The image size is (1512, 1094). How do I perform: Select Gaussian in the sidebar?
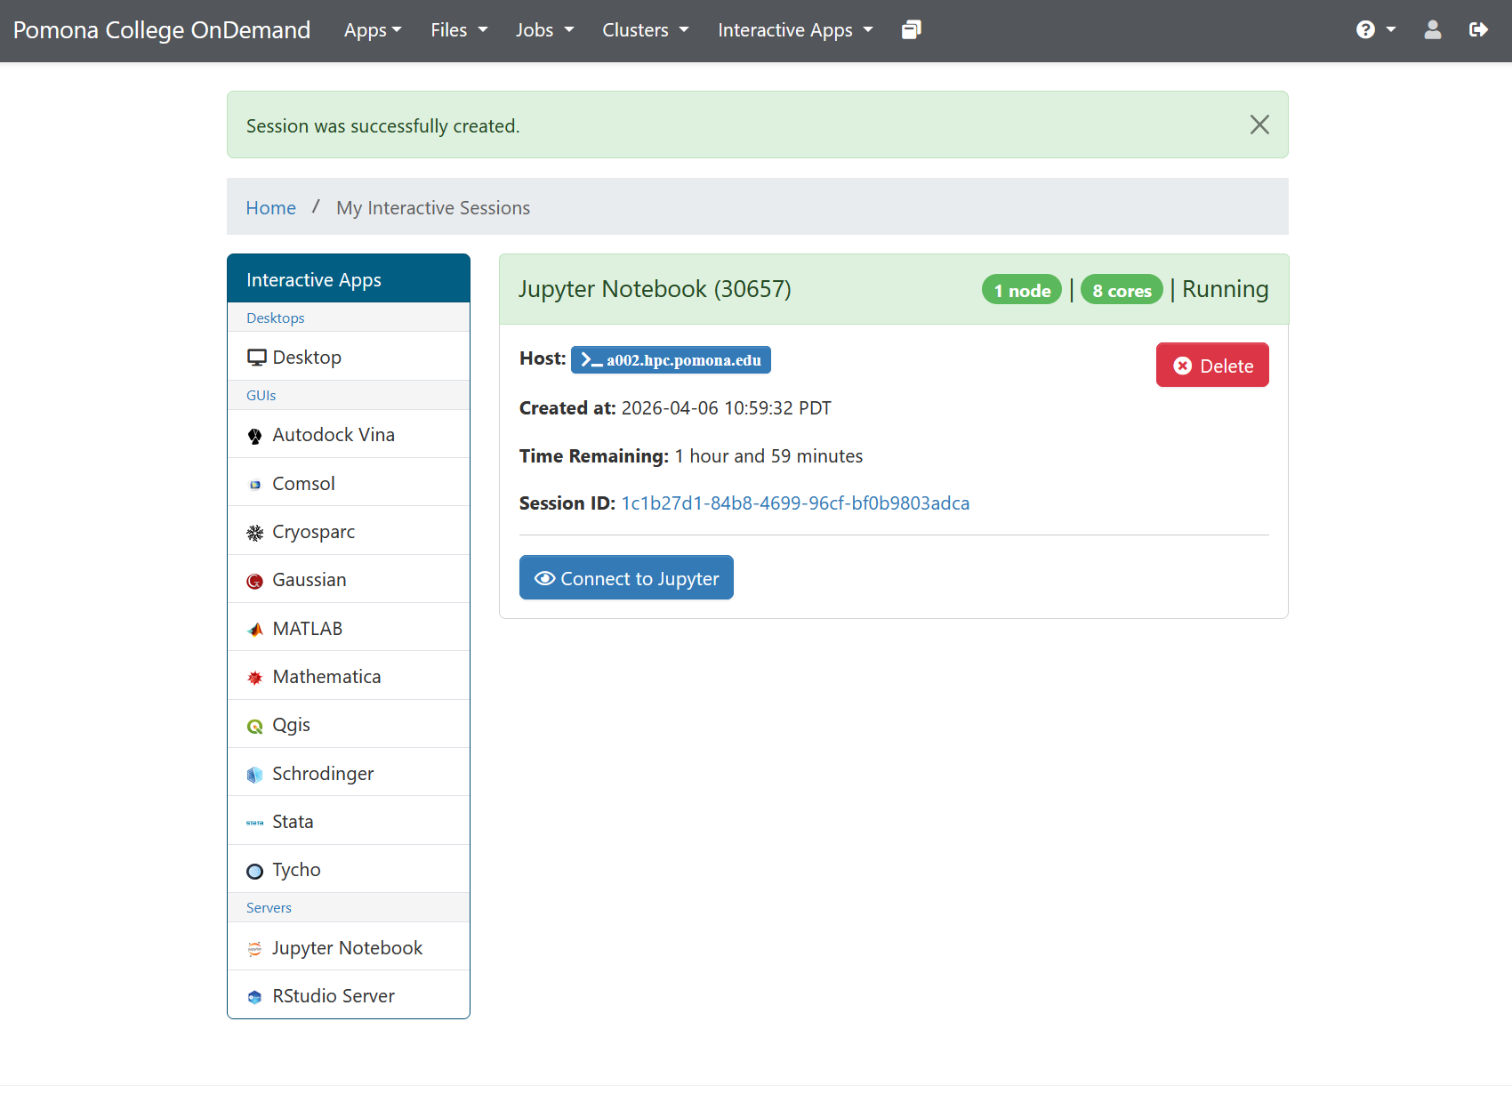(349, 579)
